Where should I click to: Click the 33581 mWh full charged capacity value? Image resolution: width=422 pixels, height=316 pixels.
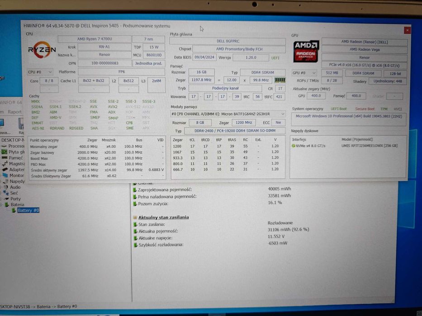(x=280, y=196)
